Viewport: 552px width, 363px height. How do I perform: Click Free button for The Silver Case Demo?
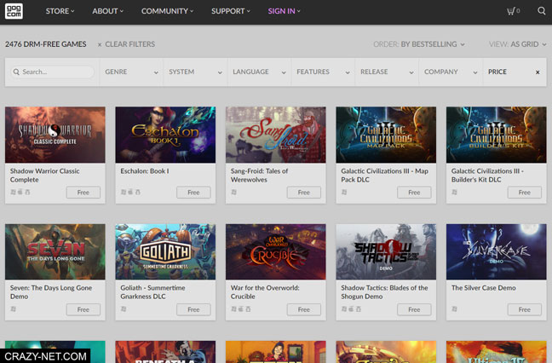(525, 309)
